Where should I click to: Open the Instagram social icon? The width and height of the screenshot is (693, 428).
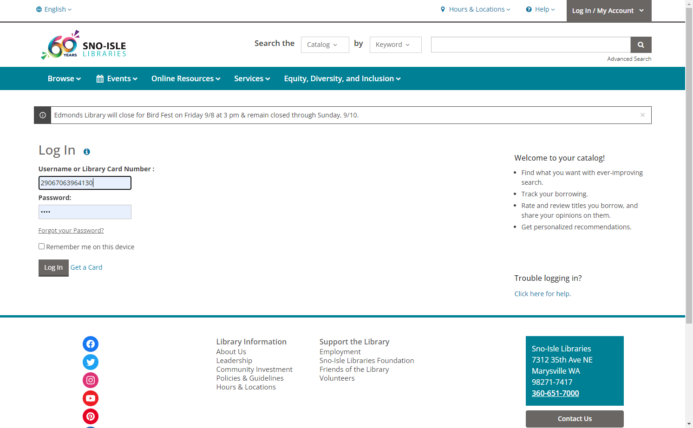click(x=91, y=380)
